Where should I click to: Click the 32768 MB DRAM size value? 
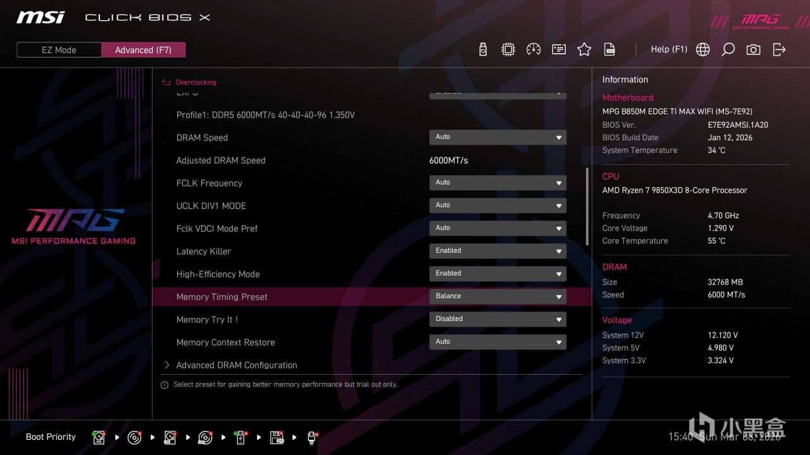coord(725,282)
